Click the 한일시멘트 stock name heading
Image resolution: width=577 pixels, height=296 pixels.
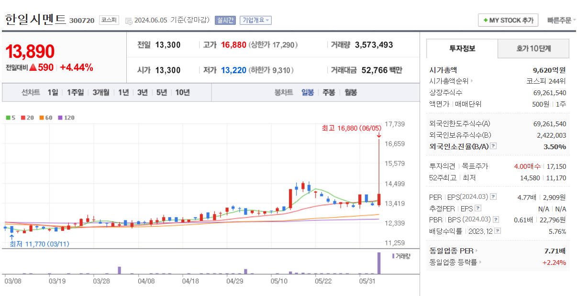click(35, 19)
